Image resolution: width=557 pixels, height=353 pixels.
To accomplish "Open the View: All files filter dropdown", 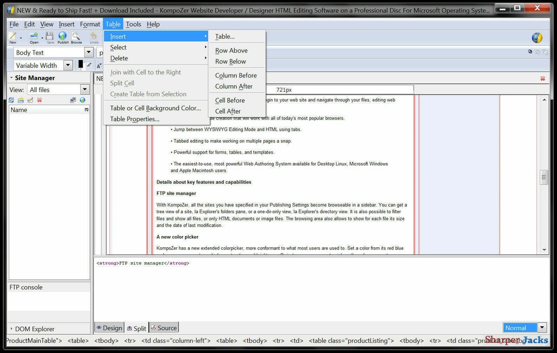I will [x=86, y=89].
